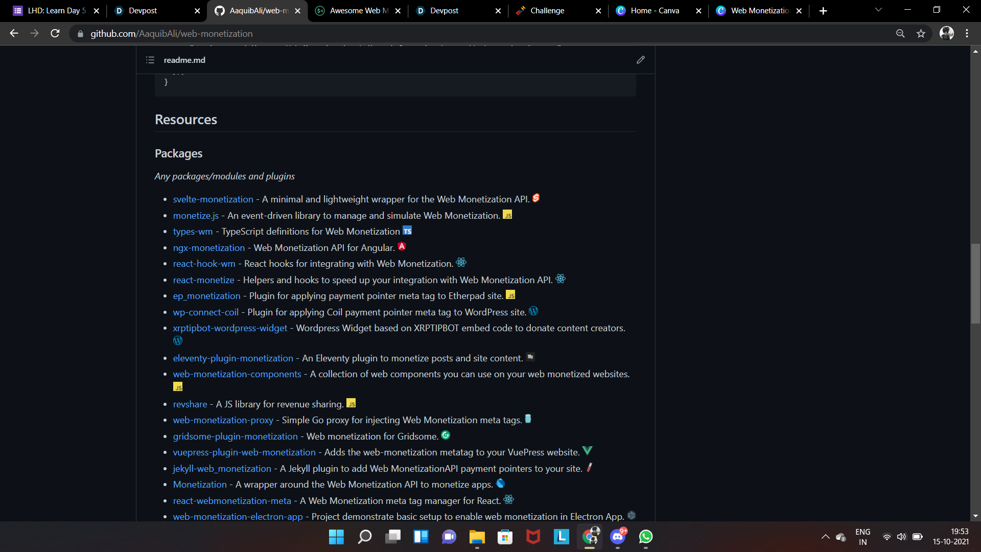Bookmark this page with the star icon

click(x=921, y=34)
